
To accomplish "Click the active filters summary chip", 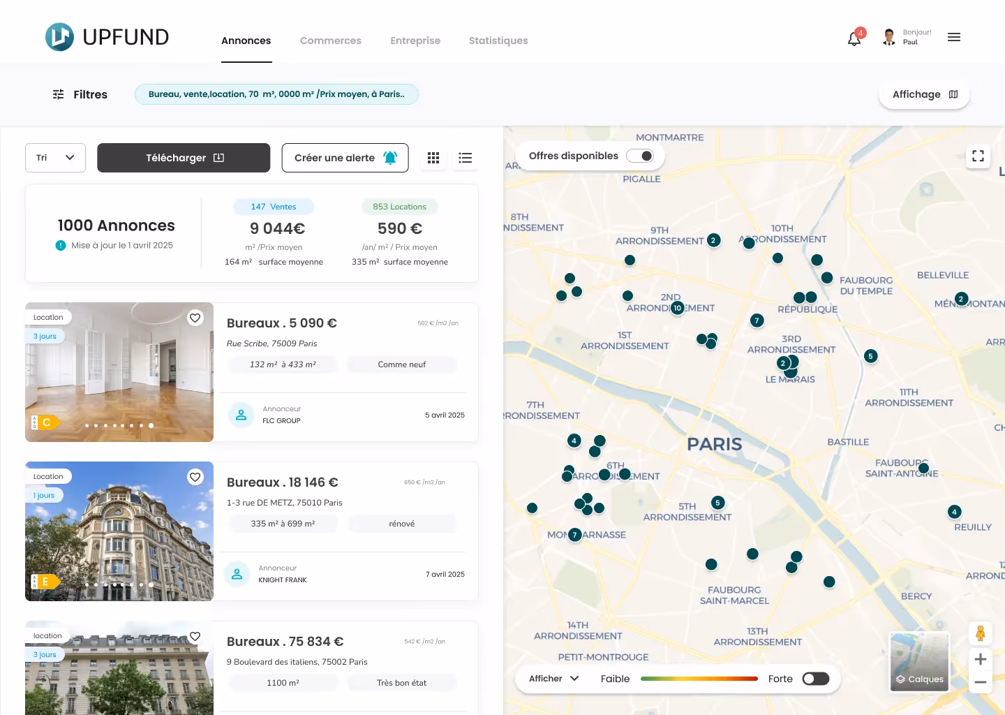I will pyautogui.click(x=276, y=94).
